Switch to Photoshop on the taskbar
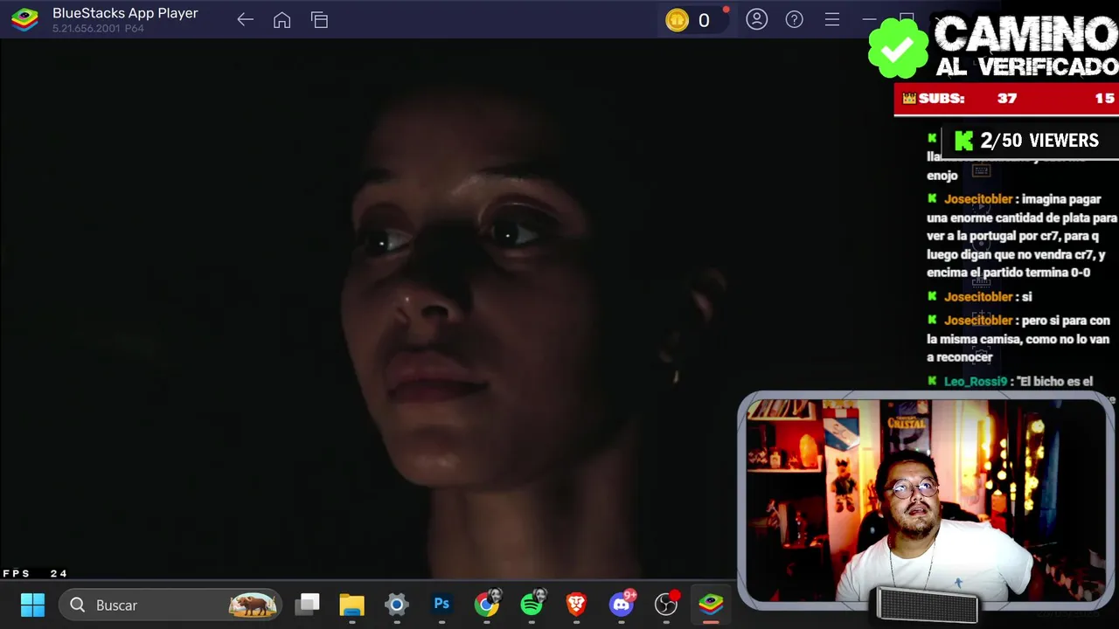Image resolution: width=1119 pixels, height=629 pixels. (x=441, y=605)
